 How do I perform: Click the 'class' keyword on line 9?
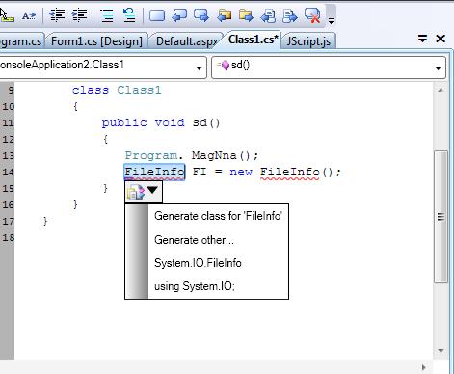91,90
